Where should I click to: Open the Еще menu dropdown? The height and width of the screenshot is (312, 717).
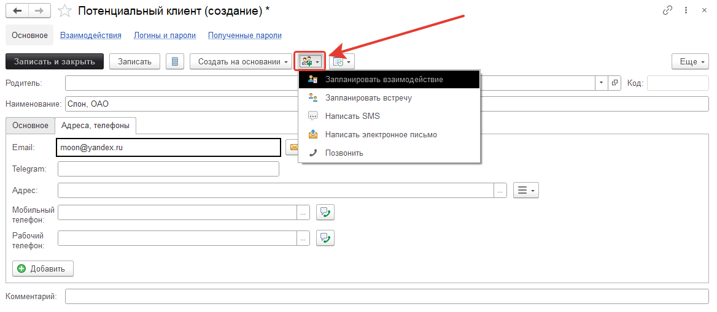tap(689, 61)
